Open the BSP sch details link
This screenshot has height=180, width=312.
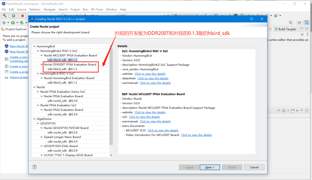pos(144,117)
